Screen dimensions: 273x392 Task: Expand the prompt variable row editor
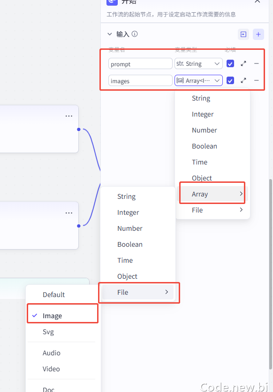pyautogui.click(x=243, y=64)
